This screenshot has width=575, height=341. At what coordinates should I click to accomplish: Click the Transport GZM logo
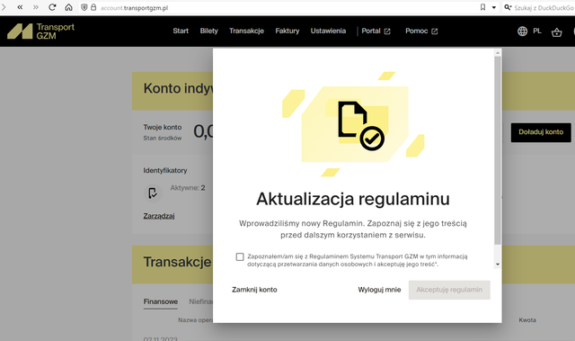(40, 31)
